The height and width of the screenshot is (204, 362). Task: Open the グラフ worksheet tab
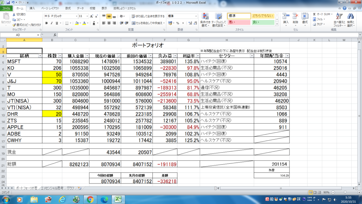tap(70, 188)
